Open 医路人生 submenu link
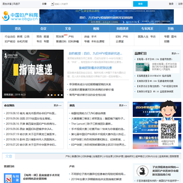Screen dimensions: 183x183 [143, 37]
